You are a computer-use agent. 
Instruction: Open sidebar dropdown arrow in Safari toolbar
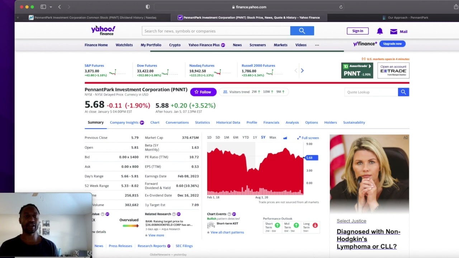click(x=51, y=7)
